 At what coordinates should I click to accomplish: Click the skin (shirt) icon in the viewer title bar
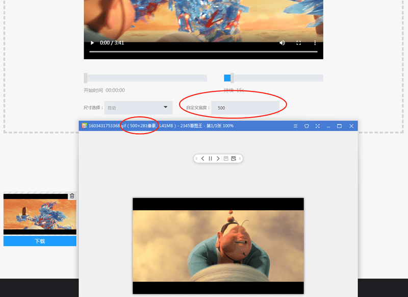(x=307, y=126)
